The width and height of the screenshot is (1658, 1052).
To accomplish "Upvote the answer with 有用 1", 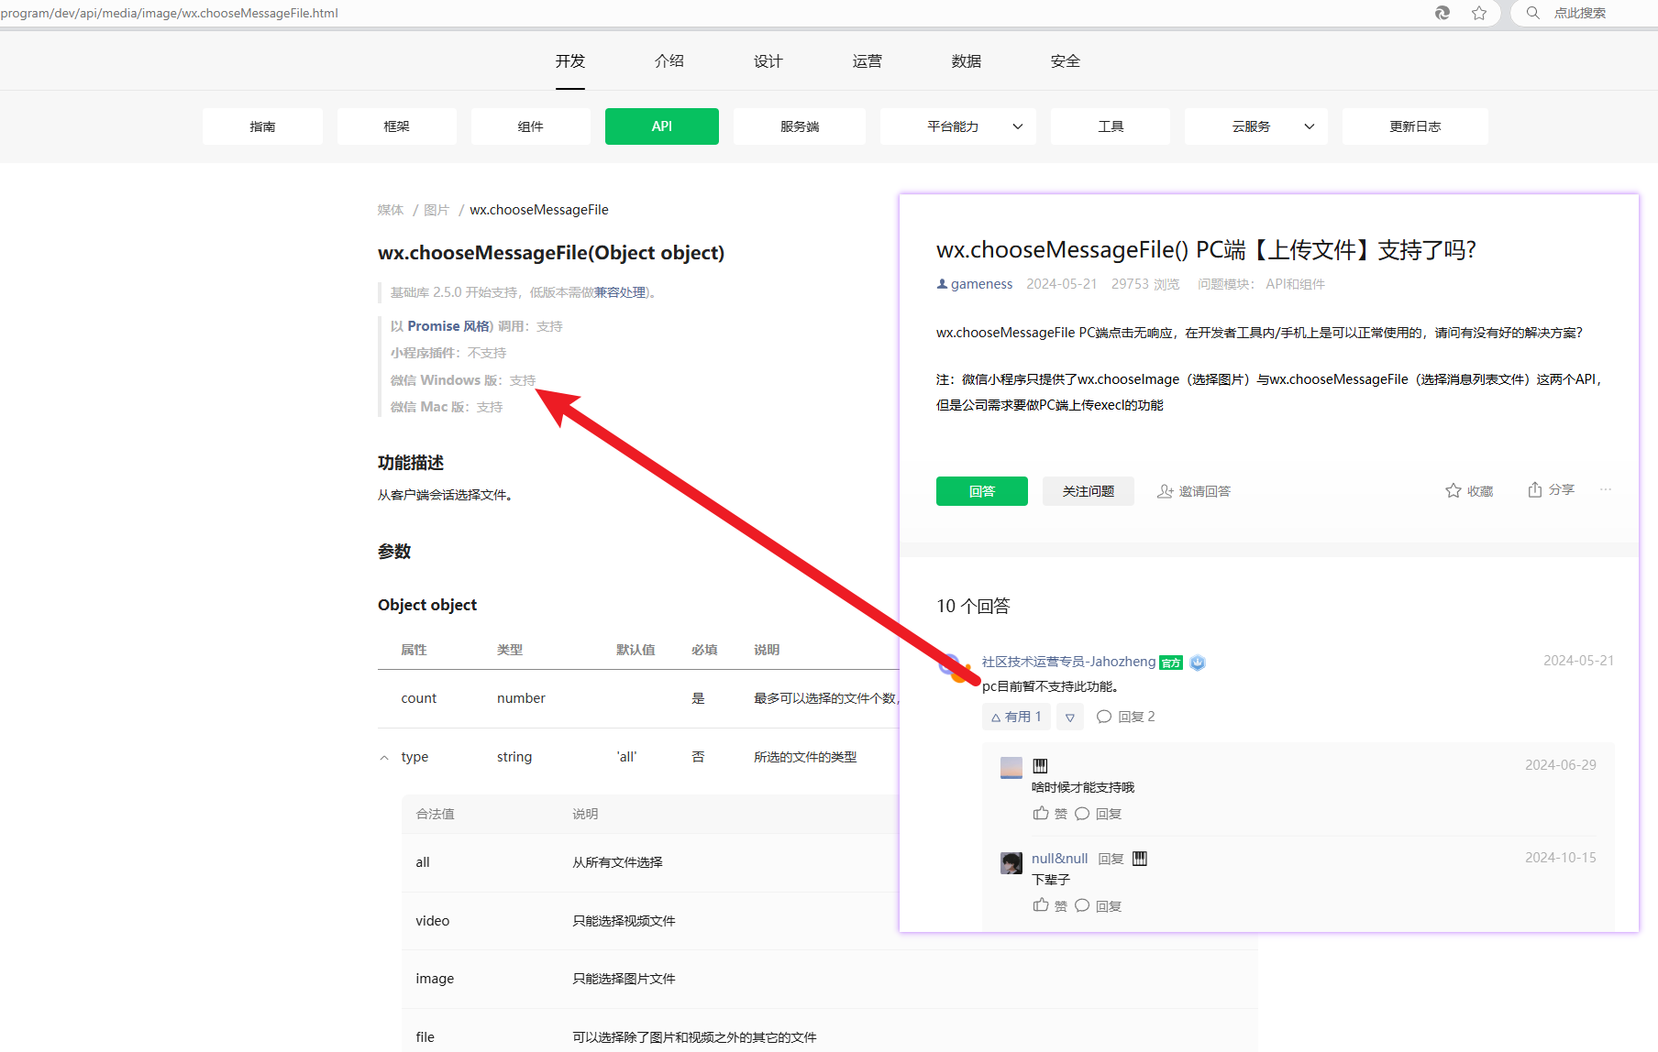I will coord(1016,717).
